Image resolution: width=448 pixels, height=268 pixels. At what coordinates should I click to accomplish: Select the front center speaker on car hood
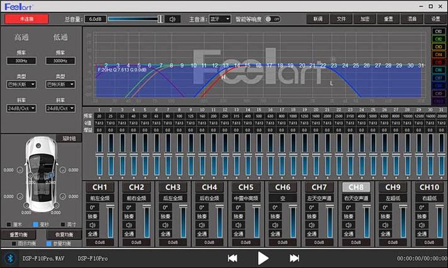(38, 146)
